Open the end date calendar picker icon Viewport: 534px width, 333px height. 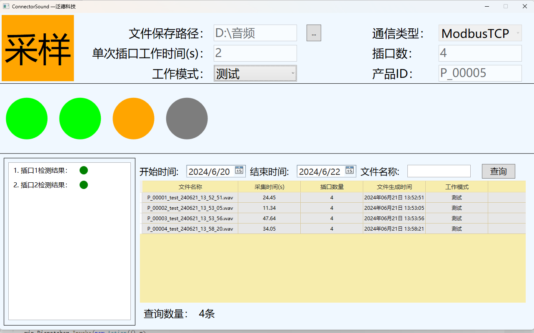(349, 170)
